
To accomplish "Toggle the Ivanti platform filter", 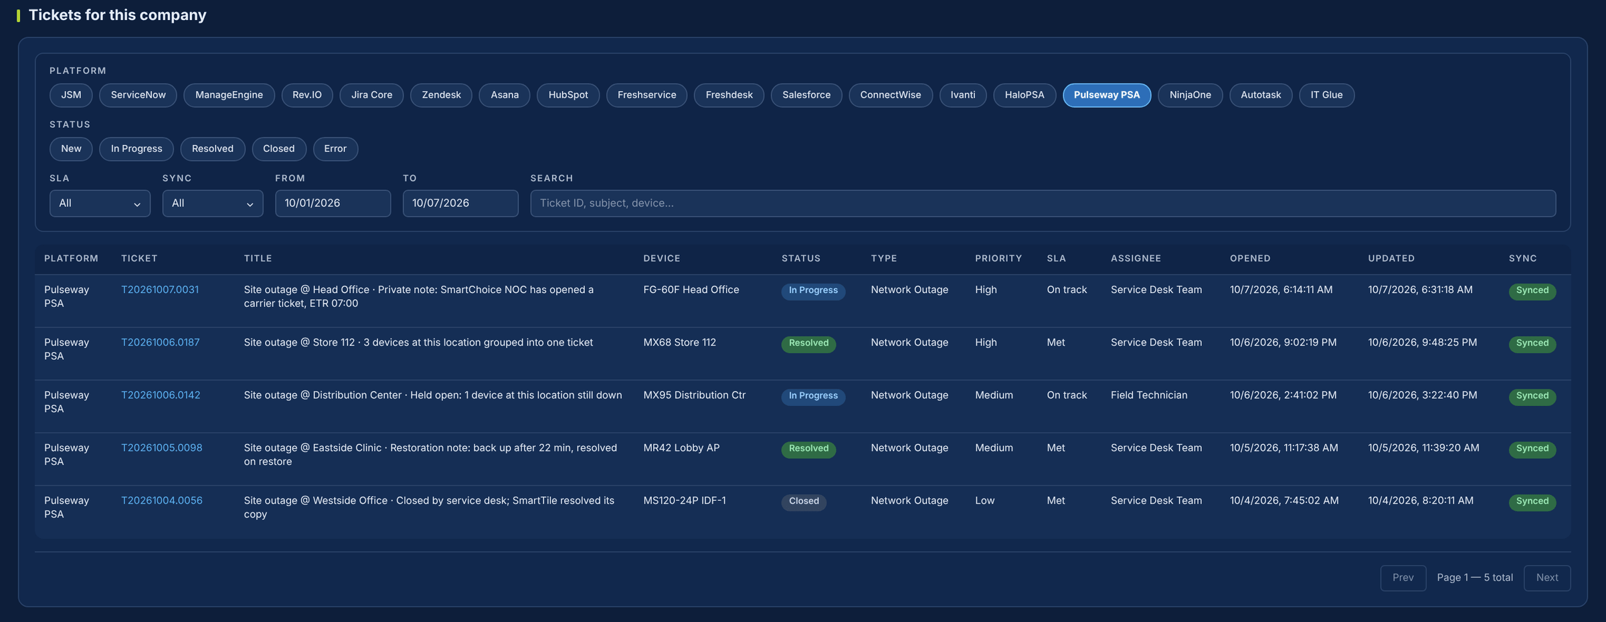I will tap(963, 95).
